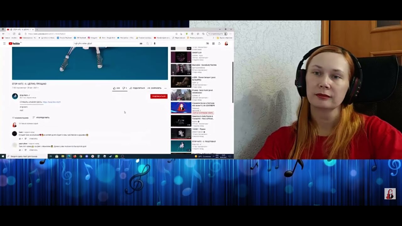Viewport: 402px width, 226px height.
Task: Click the YouTube page vertical scrollbar
Action: 233,82
